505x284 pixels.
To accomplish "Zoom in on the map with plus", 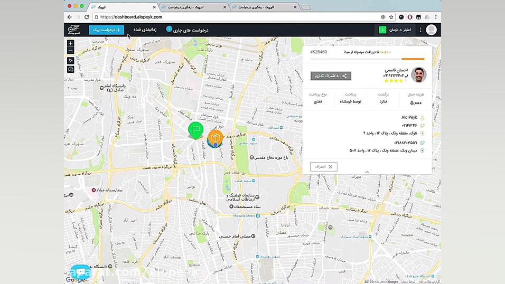I will 71,43.
